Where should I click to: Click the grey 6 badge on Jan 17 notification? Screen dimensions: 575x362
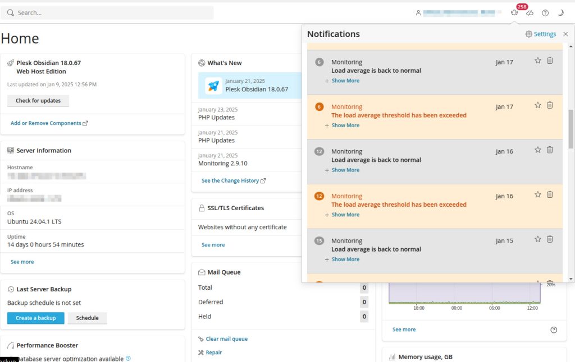(x=320, y=62)
